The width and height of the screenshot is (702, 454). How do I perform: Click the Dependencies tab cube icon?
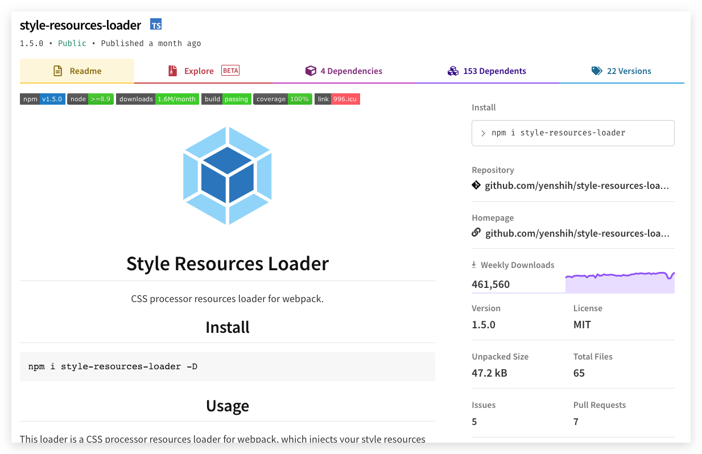point(311,71)
